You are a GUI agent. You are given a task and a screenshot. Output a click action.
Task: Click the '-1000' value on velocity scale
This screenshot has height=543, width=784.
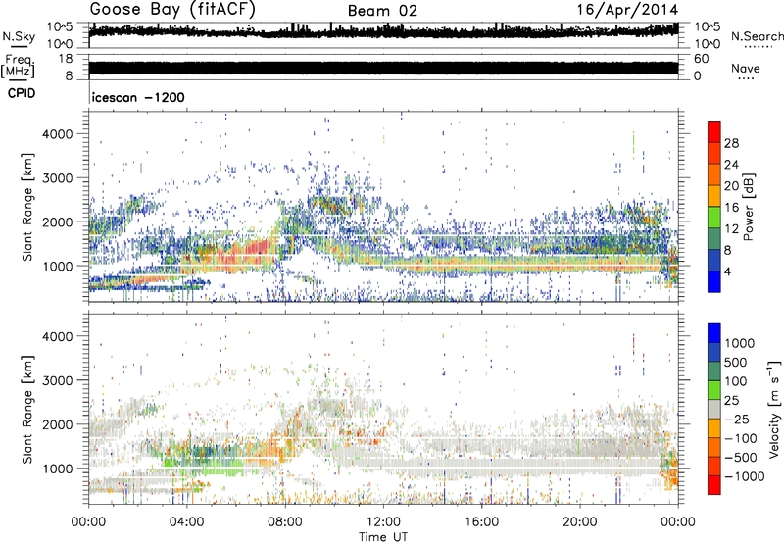744,476
